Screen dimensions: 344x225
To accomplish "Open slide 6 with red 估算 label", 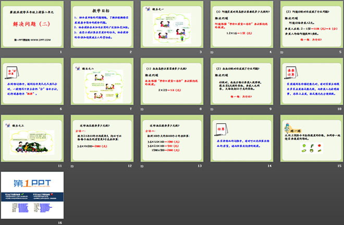I will point(32,81).
